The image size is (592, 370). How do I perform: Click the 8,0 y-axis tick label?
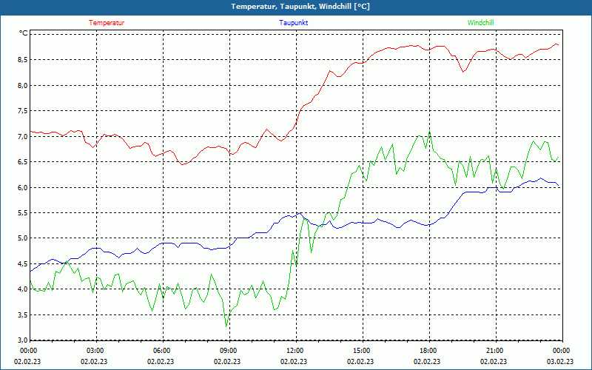[x=24, y=85]
